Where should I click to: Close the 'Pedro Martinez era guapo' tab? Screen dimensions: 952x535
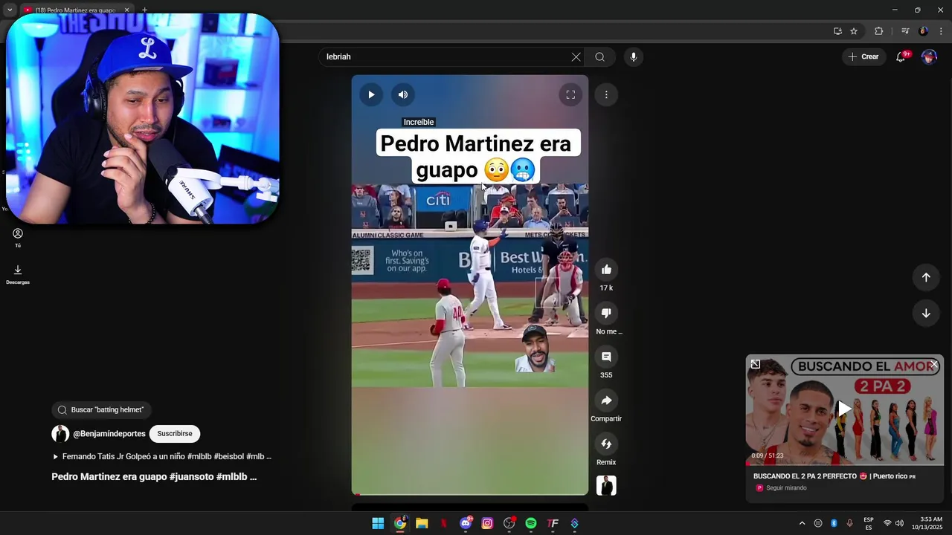click(x=126, y=10)
